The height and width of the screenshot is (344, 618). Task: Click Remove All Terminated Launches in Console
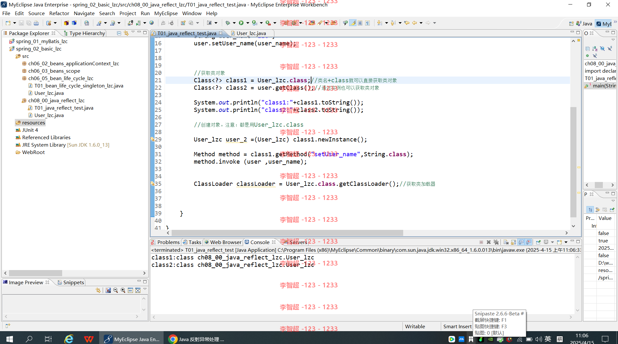(496, 242)
